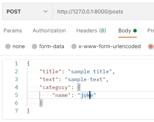This screenshot has width=154, height=122.
Task: Open the Authorization tab
Action: point(49,31)
